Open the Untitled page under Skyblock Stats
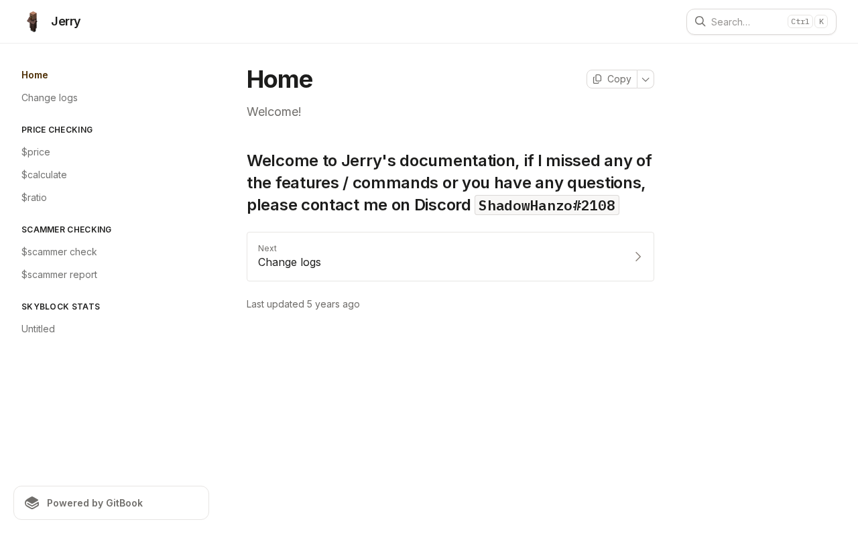Image resolution: width=858 pixels, height=536 pixels. [38, 329]
